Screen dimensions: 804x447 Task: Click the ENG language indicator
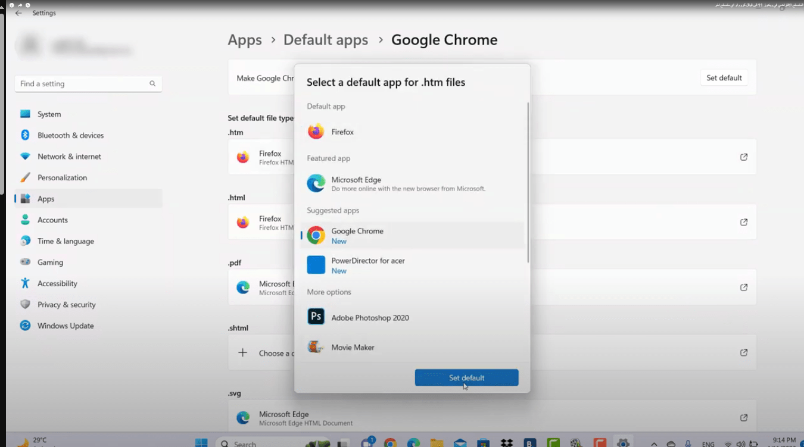(709, 444)
